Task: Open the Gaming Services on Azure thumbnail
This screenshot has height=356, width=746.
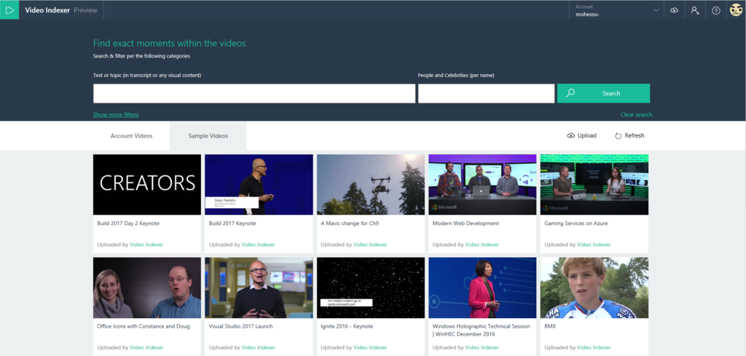Action: coord(594,184)
